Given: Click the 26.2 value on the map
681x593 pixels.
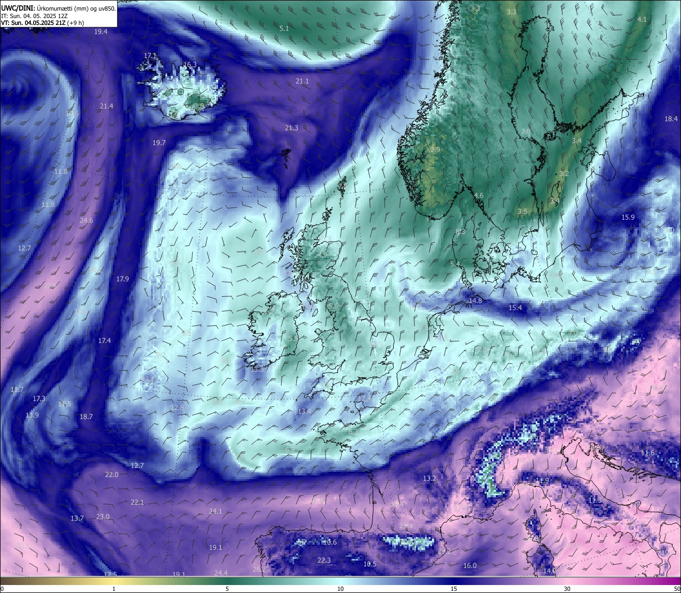Looking at the screenshot, I should pos(259,569).
